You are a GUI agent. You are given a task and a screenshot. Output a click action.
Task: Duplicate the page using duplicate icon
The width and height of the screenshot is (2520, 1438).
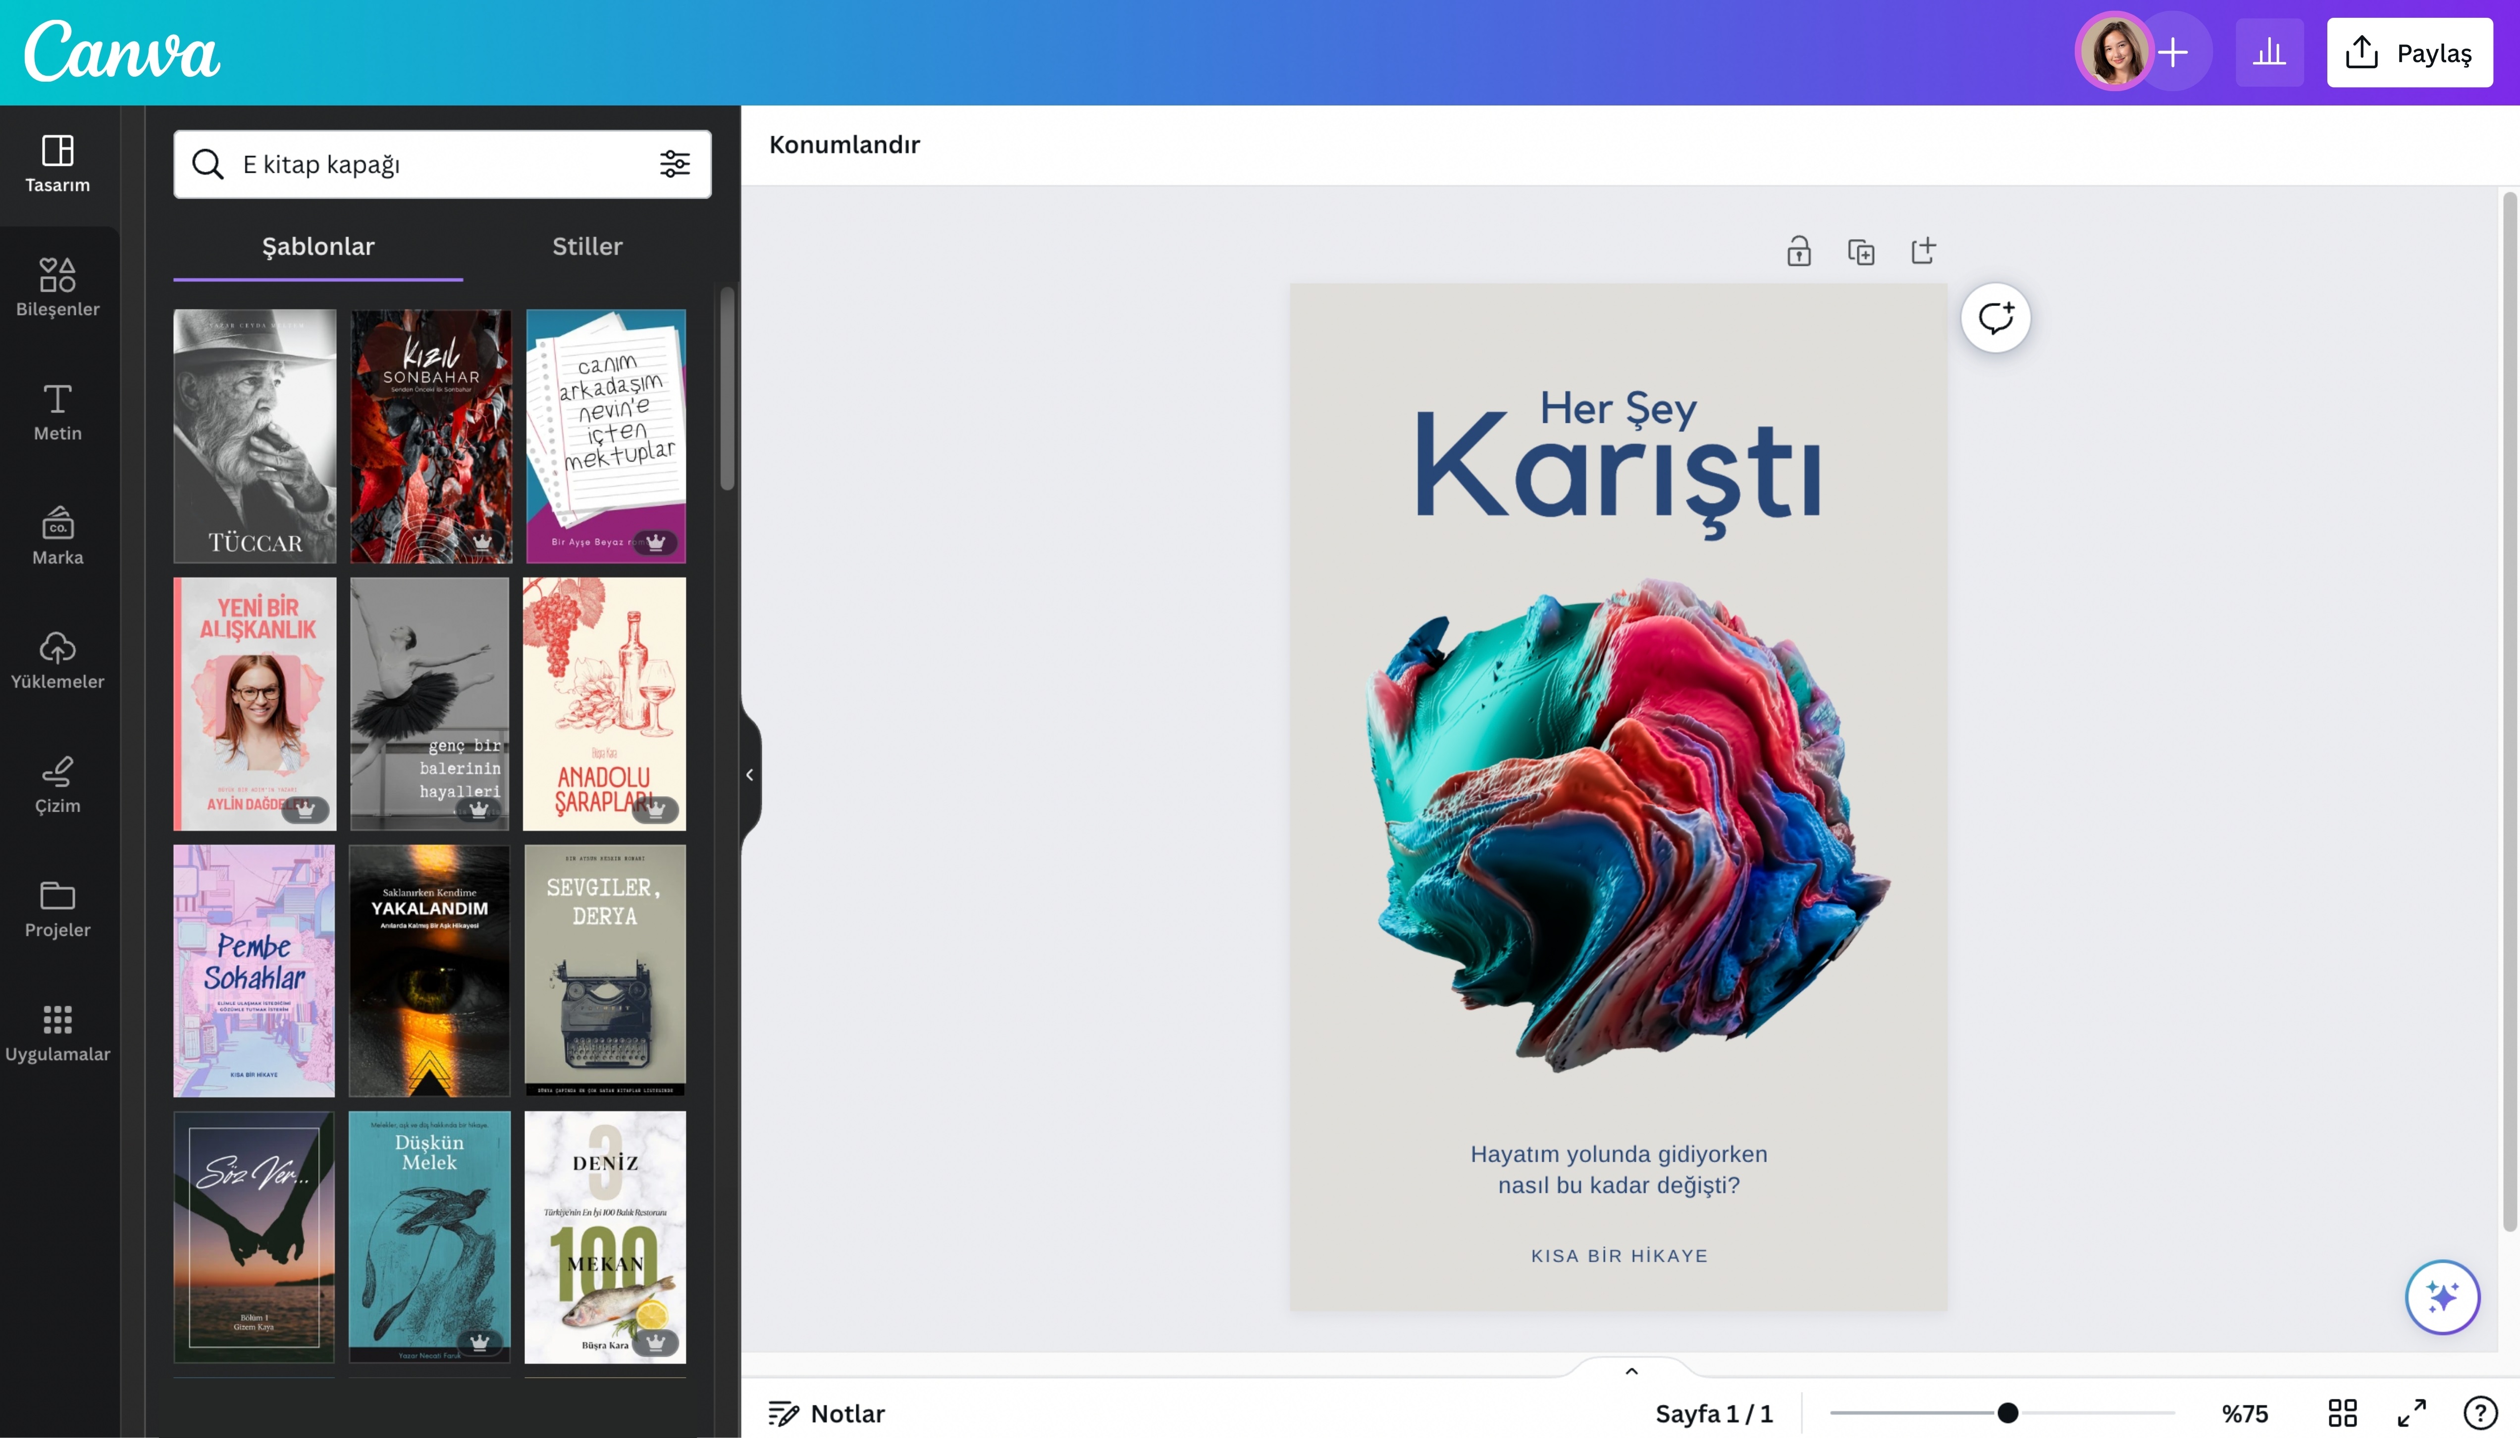pos(1860,251)
